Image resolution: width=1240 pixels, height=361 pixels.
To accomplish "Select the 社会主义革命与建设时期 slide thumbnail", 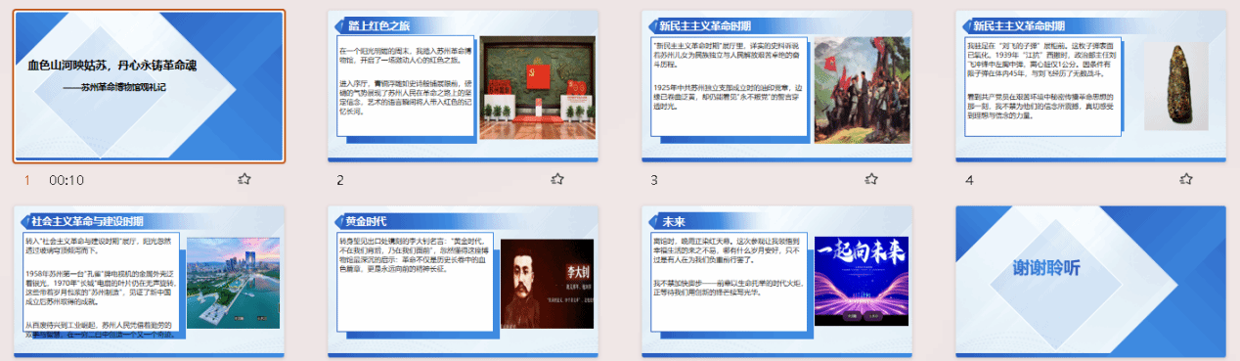I will pyautogui.click(x=149, y=282).
